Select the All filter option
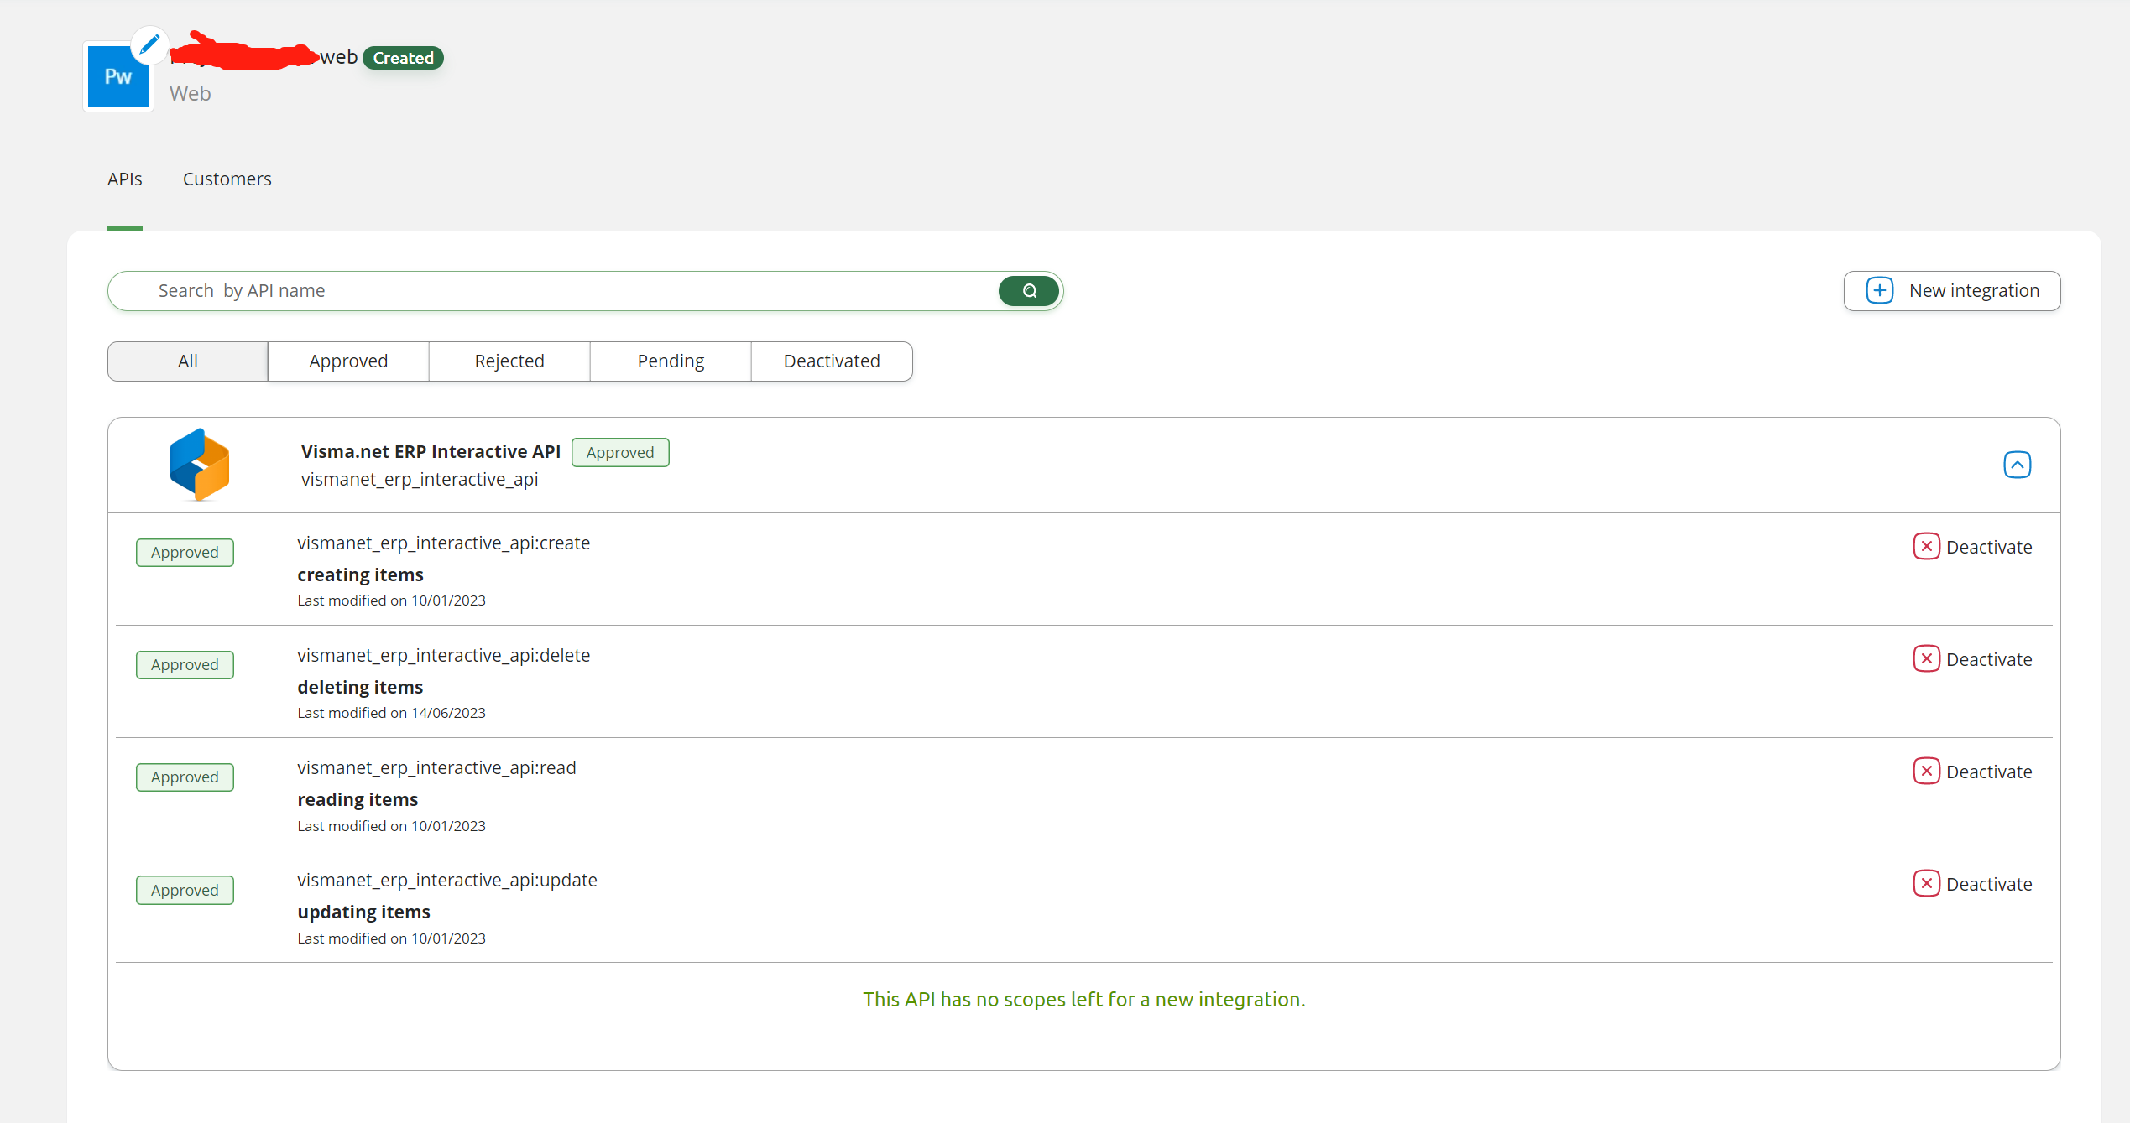The width and height of the screenshot is (2130, 1123). click(187, 361)
